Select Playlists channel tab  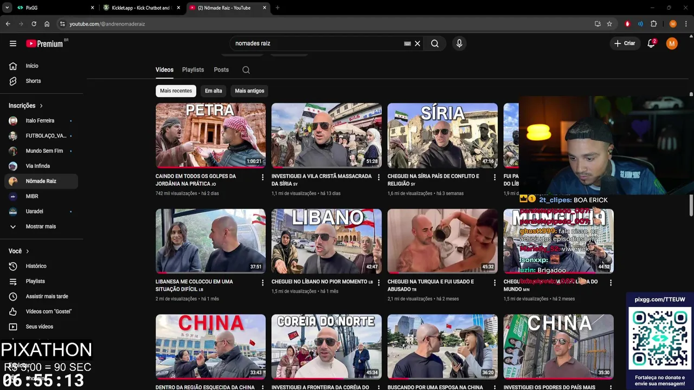(193, 70)
